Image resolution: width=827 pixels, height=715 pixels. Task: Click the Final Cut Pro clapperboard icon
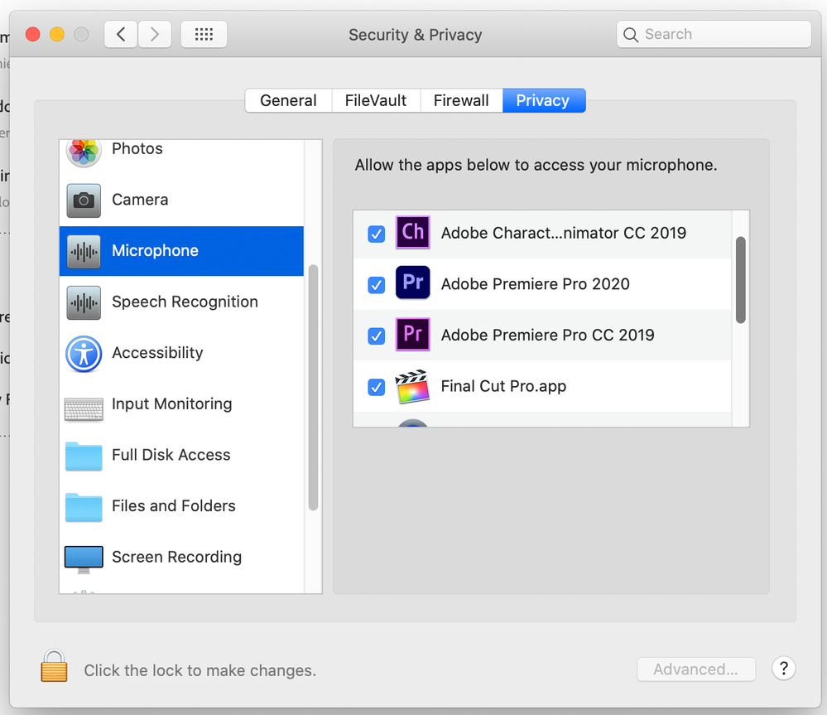point(412,386)
